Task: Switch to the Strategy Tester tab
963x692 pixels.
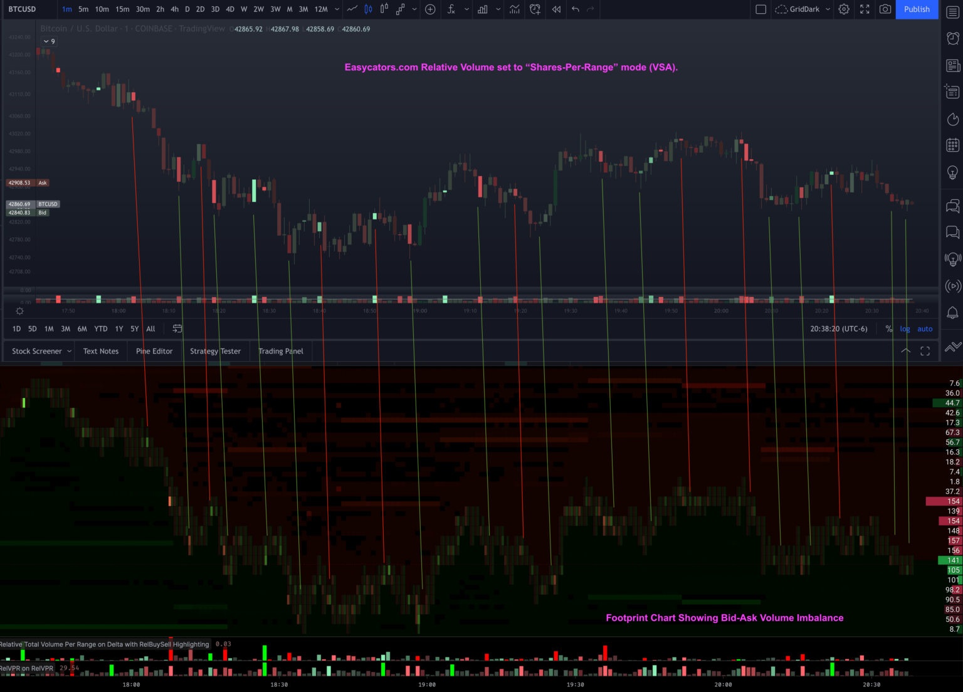Action: pos(215,351)
